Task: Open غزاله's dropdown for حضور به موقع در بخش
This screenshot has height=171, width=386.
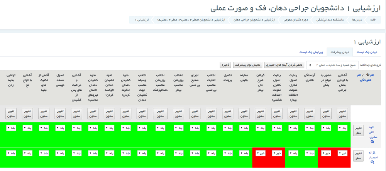Action: pyautogui.click(x=326, y=153)
